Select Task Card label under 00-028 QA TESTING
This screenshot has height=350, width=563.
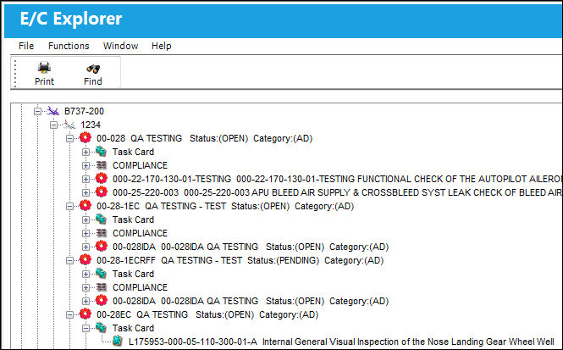[133, 152]
